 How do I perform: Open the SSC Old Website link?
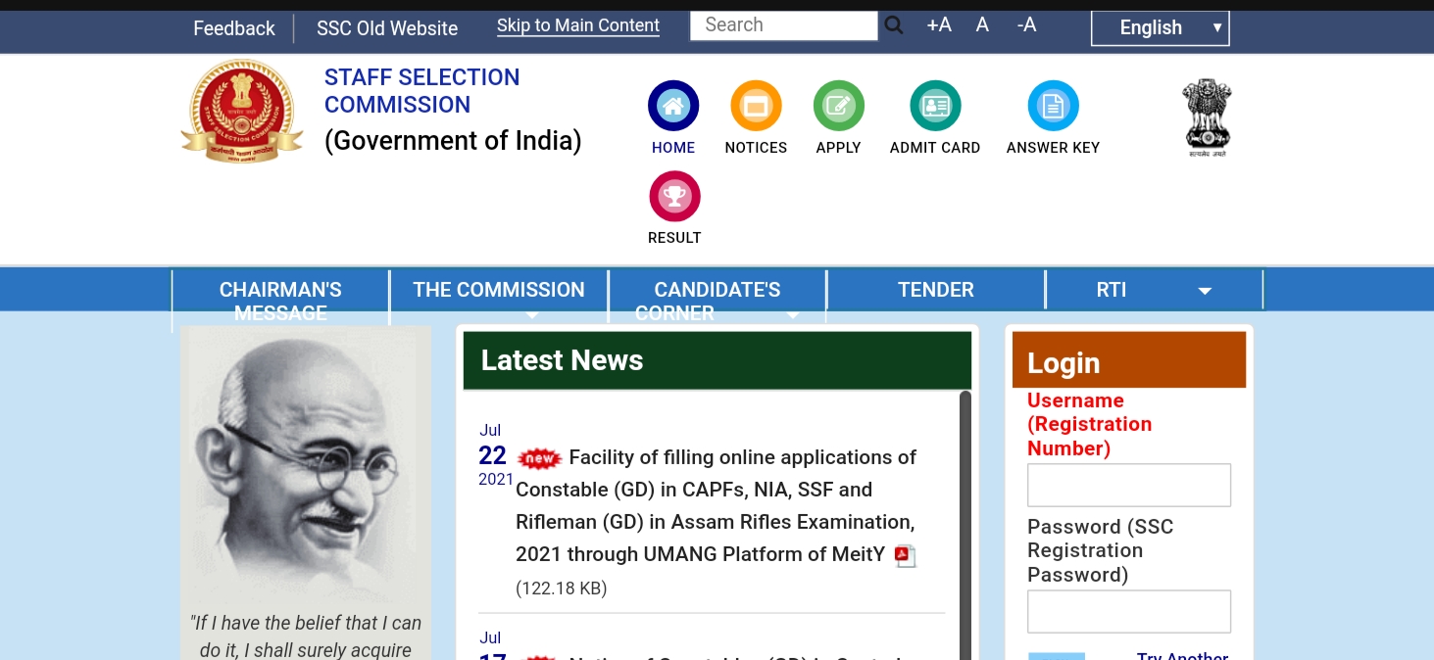tap(386, 28)
